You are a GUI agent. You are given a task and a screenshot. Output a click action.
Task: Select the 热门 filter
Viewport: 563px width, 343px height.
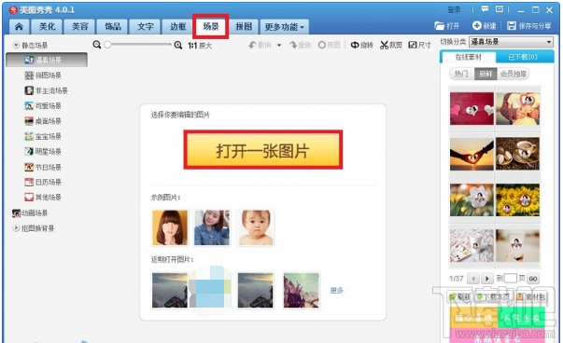462,74
